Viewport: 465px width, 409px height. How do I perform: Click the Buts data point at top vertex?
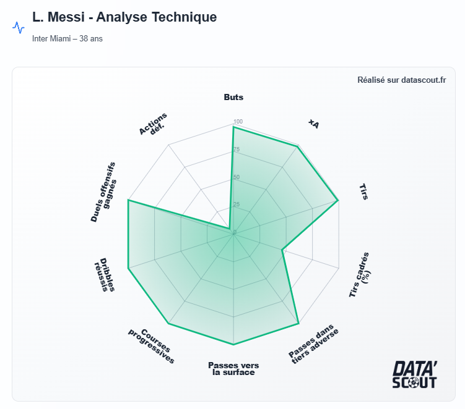pyautogui.click(x=233, y=127)
